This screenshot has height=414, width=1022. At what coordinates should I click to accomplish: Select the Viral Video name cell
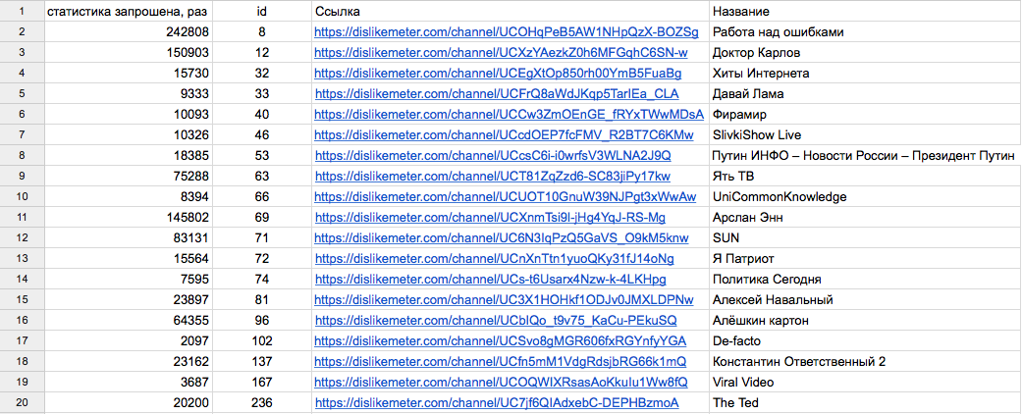coord(865,382)
